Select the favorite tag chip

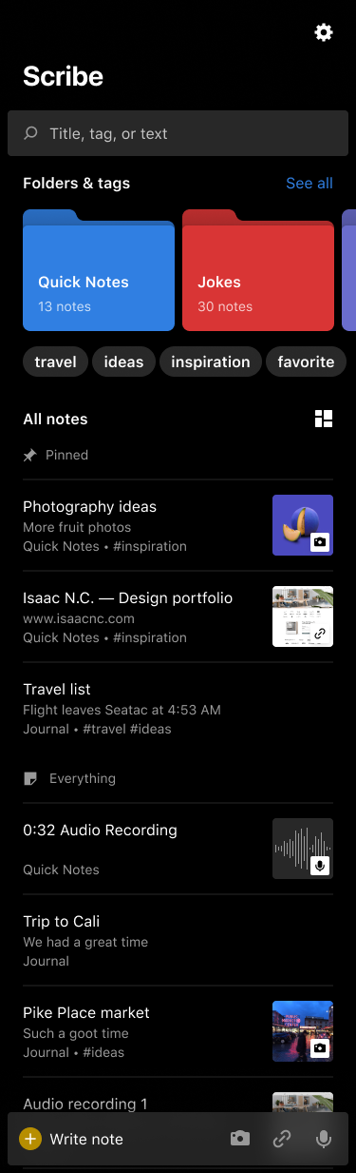click(306, 362)
